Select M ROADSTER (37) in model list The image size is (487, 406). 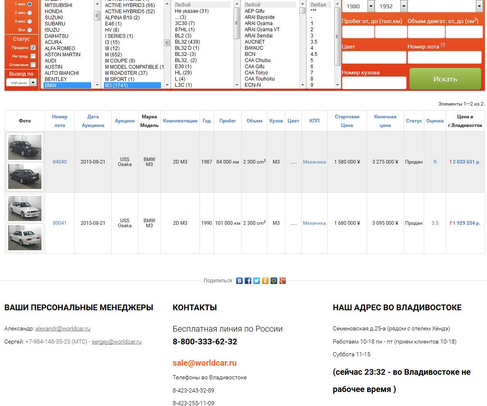coord(126,73)
